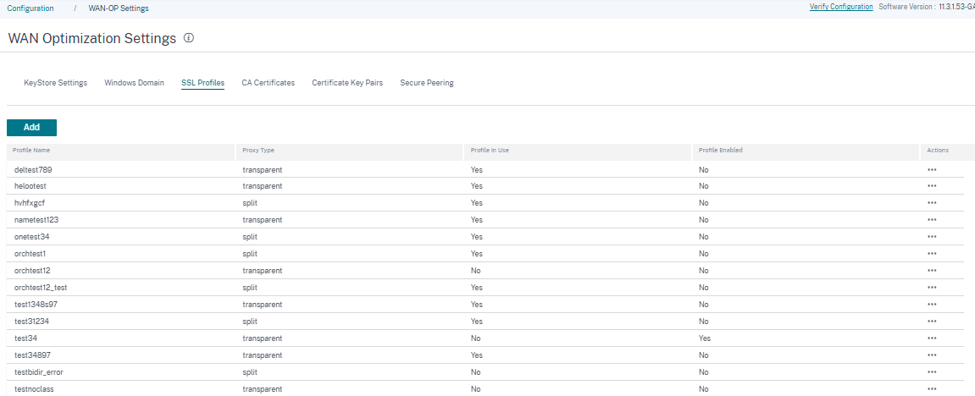Open actions menu for nametest123
This screenshot has height=396, width=975.
click(x=932, y=220)
